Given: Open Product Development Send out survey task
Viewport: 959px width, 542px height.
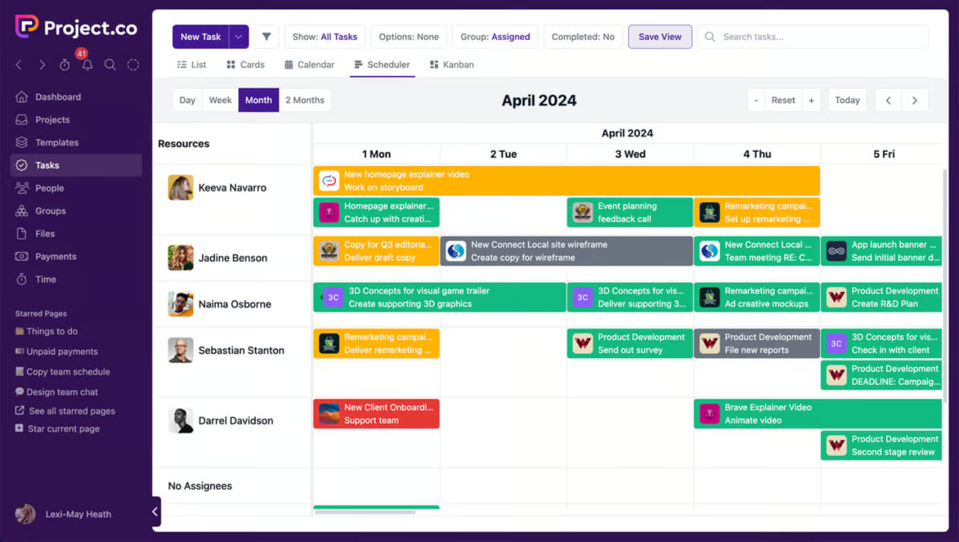Looking at the screenshot, I should point(630,343).
